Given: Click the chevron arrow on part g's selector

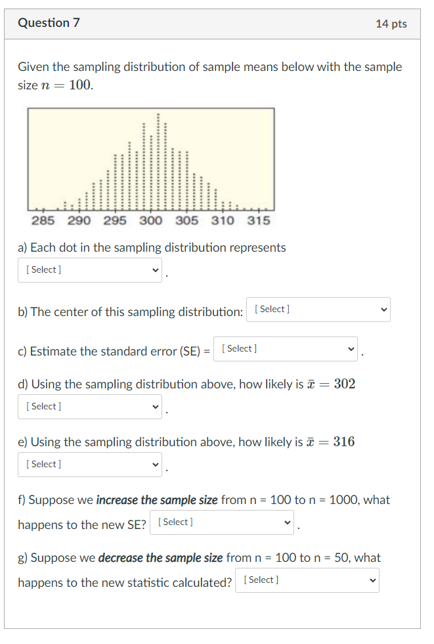Looking at the screenshot, I should pos(373,580).
